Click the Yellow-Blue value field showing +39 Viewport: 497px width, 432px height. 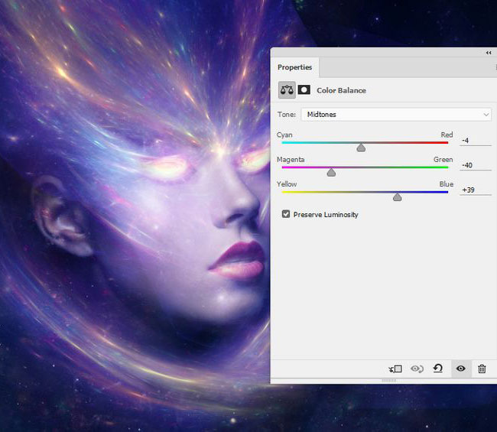(x=475, y=190)
